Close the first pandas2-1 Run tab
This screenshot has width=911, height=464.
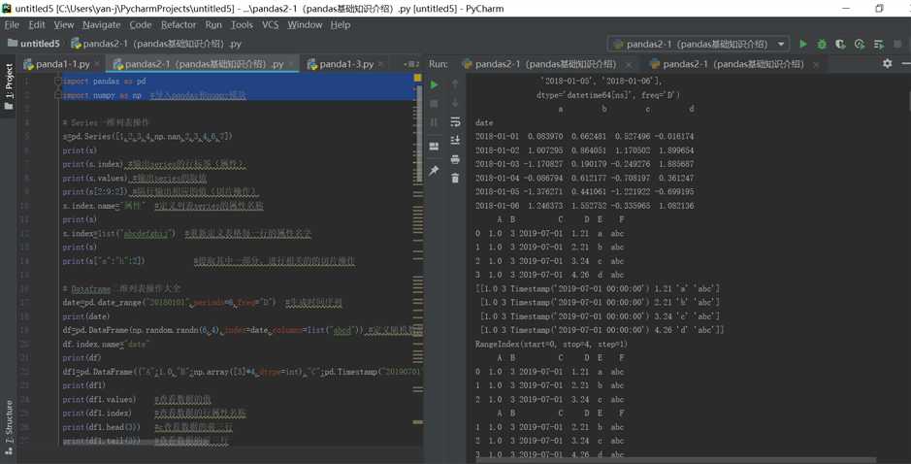[x=629, y=64]
